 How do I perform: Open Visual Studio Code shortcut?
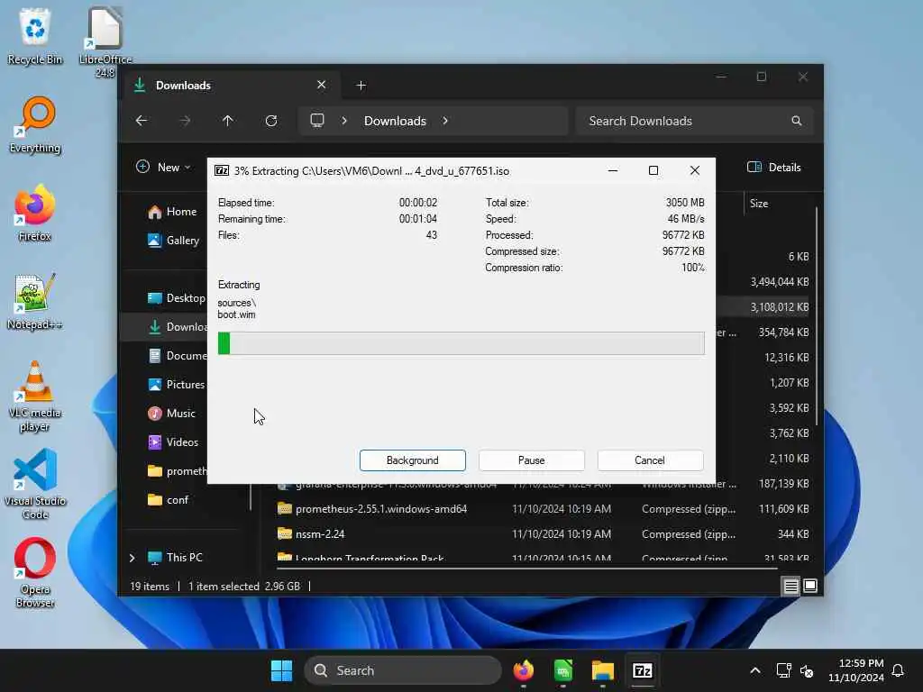35,484
